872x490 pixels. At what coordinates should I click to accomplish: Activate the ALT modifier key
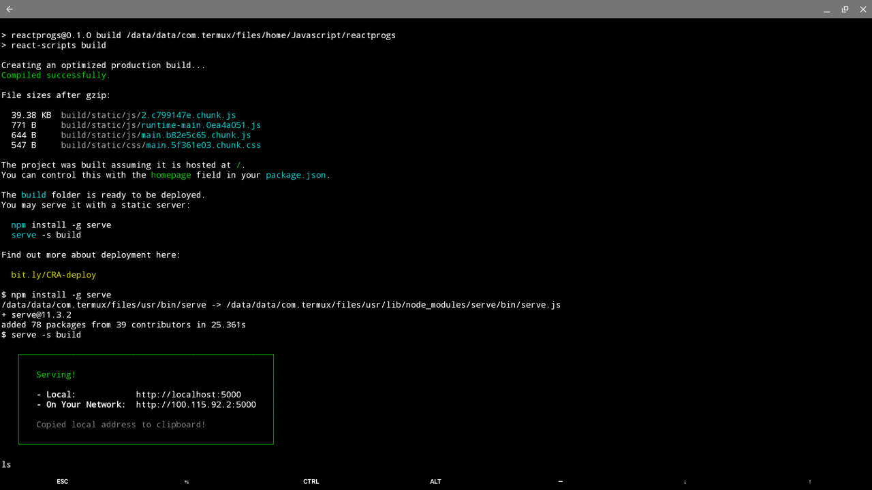436,481
